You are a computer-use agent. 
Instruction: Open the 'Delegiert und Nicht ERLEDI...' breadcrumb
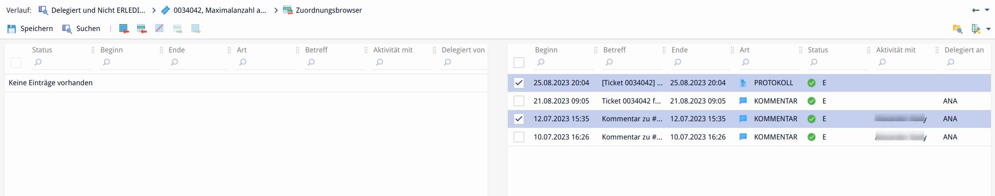tap(98, 10)
